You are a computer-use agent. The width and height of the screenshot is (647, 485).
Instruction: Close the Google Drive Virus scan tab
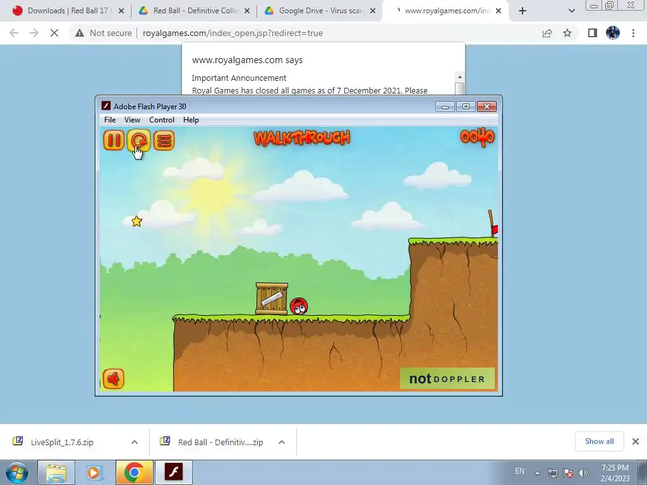373,11
